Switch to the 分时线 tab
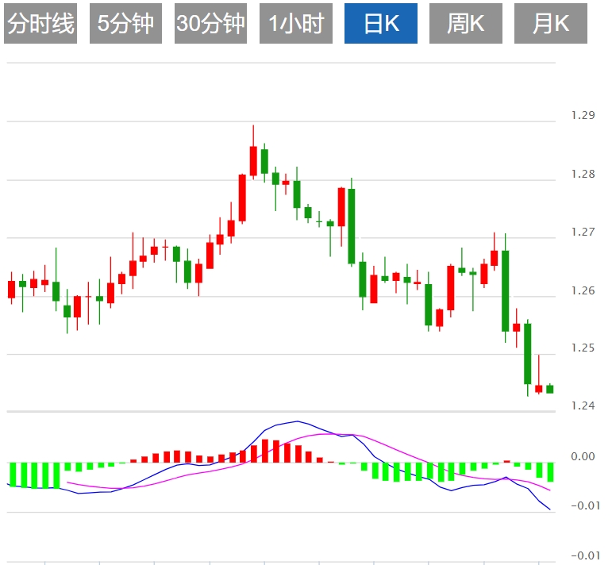Viewport: 612px width, 565px height. pos(40,24)
